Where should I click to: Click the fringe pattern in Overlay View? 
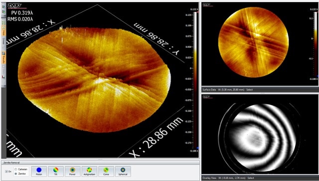pos(263,138)
